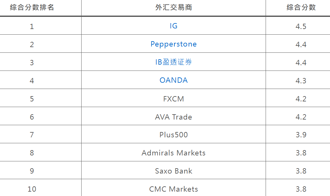Click the 综合分数 column header

click(301, 7)
